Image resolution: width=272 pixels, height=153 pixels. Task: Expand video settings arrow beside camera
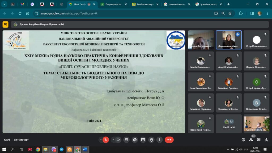click(x=113, y=140)
